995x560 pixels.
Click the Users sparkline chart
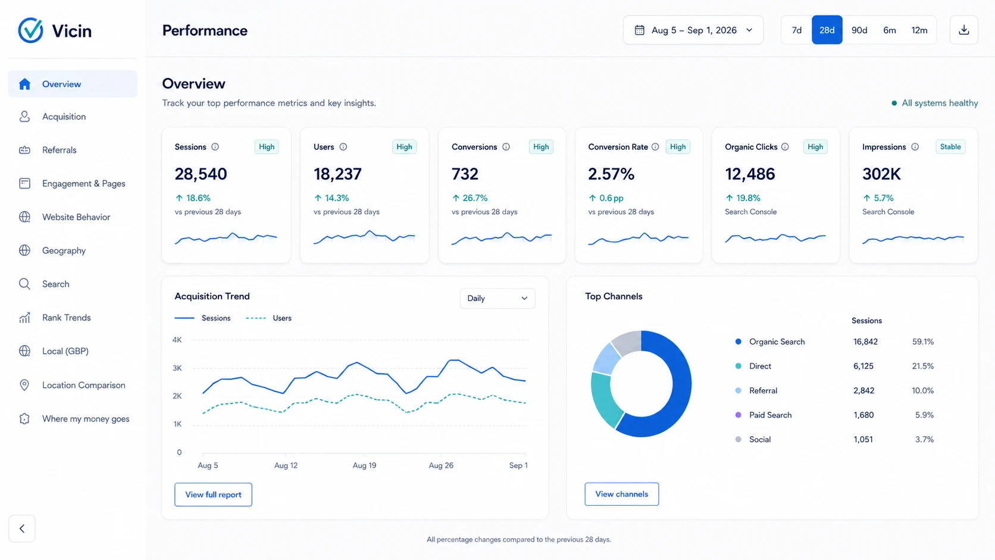coord(364,237)
